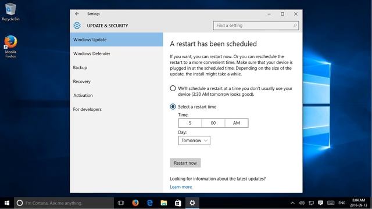372x209 pixels.
Task: Select the automatic restart schedule option
Action: coord(173,88)
